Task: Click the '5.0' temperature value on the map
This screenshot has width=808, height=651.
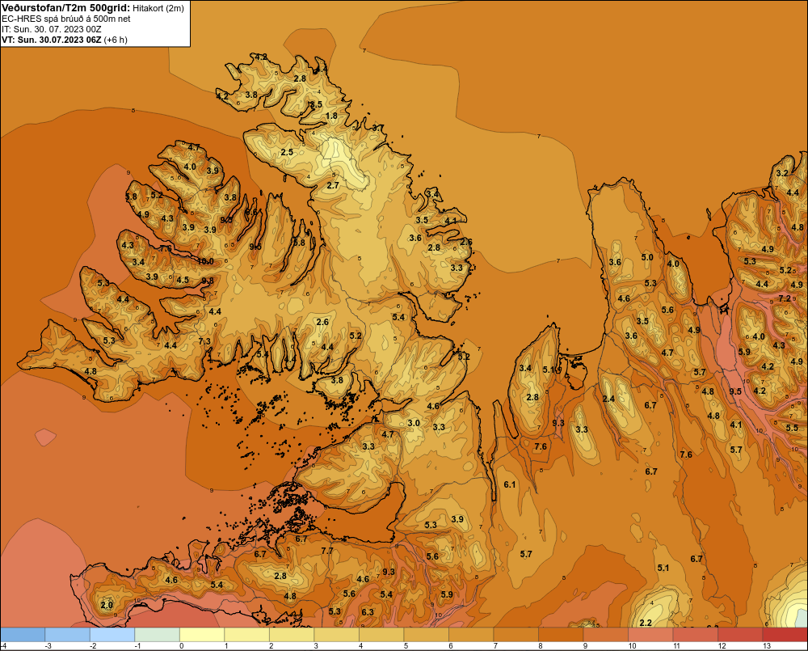Action: [646, 257]
